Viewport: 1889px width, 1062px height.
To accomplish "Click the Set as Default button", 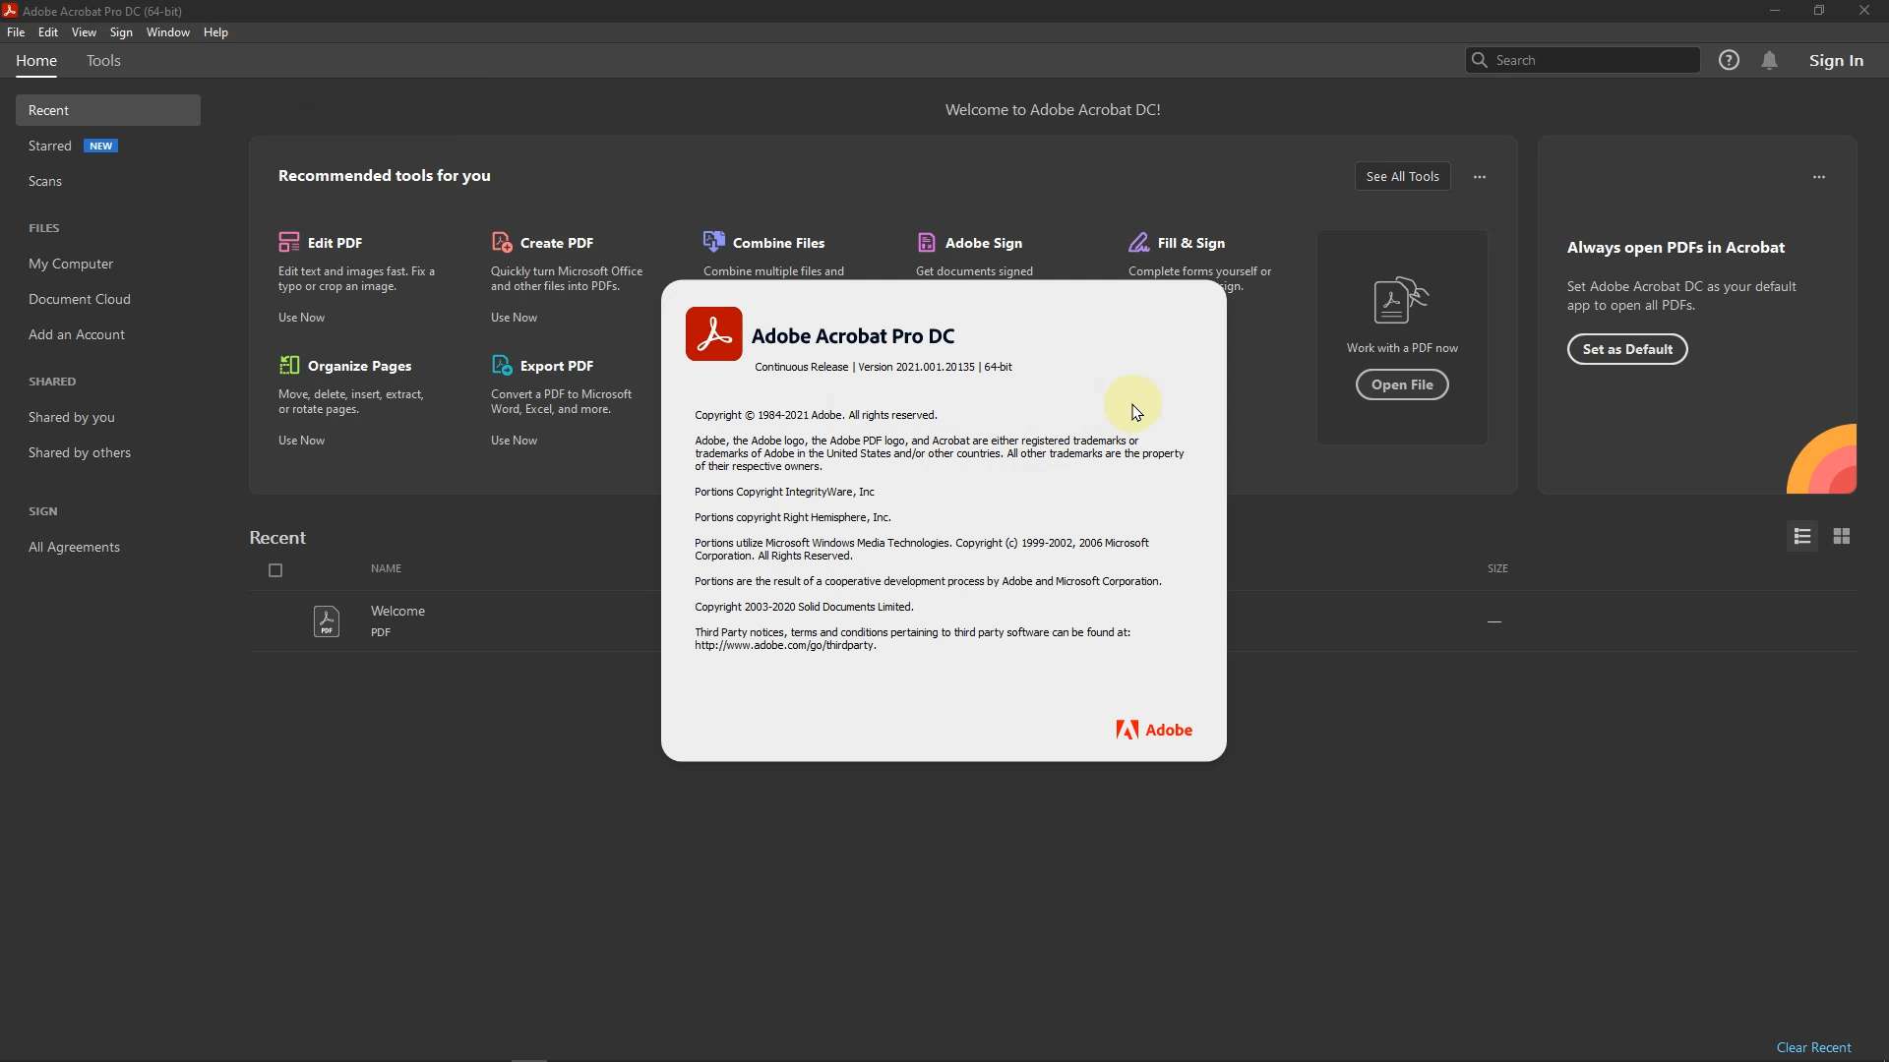I will click(1627, 349).
